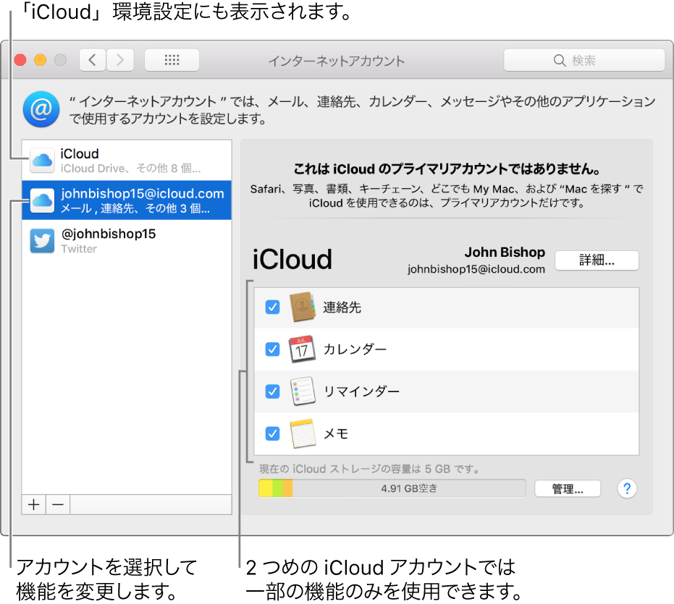Open help via the question mark button
674x604 pixels.
[x=627, y=488]
